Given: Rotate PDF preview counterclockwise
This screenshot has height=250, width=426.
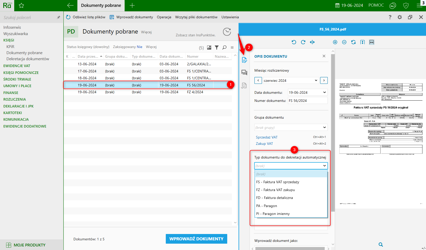Looking at the screenshot, I should coord(294,42).
